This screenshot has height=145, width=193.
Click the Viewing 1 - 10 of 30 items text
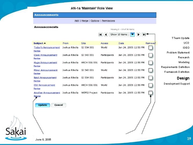[x=122, y=29]
